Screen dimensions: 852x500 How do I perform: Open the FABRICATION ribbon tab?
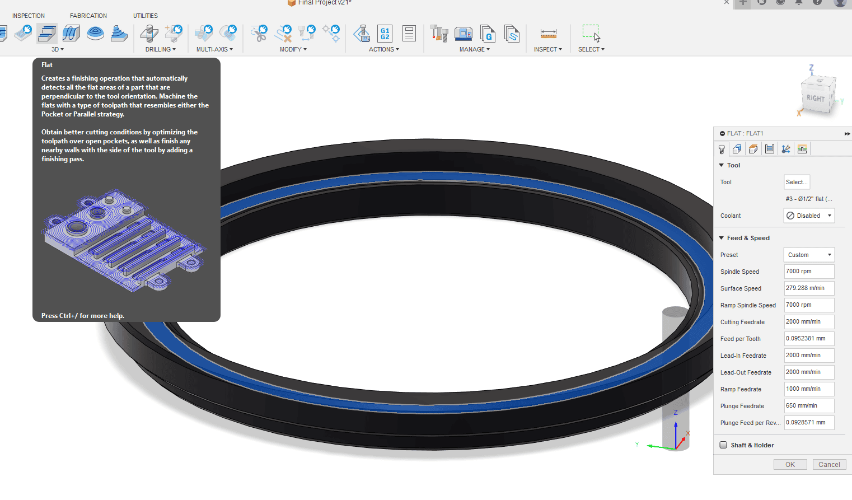click(x=88, y=16)
